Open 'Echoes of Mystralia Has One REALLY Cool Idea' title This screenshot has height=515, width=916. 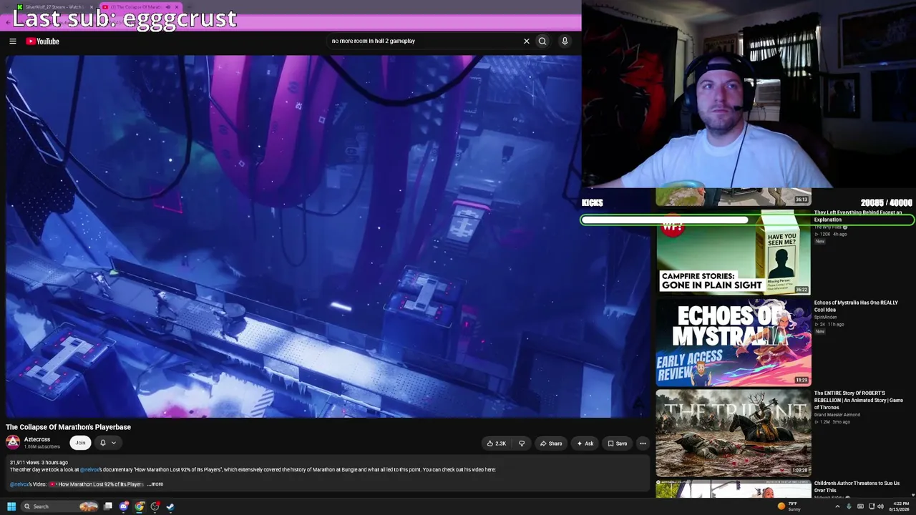pyautogui.click(x=856, y=306)
